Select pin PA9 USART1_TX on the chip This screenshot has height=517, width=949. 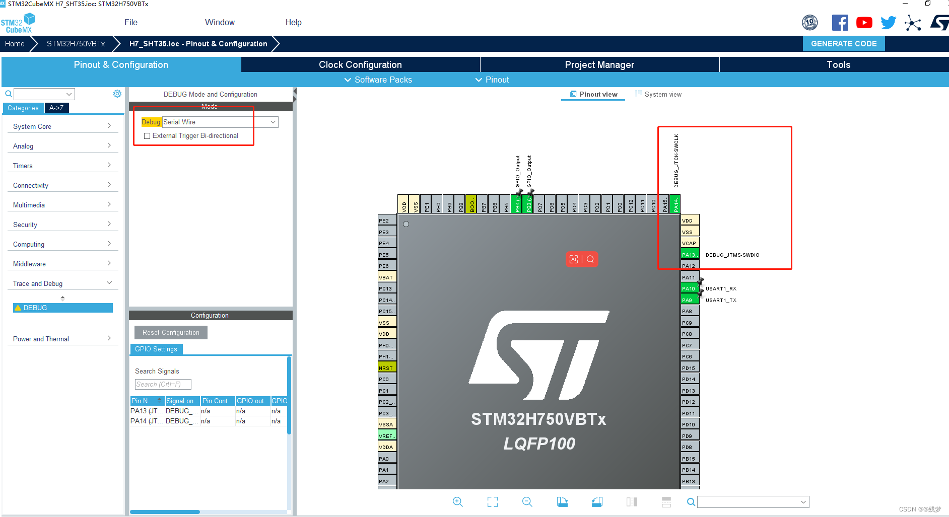(x=690, y=300)
